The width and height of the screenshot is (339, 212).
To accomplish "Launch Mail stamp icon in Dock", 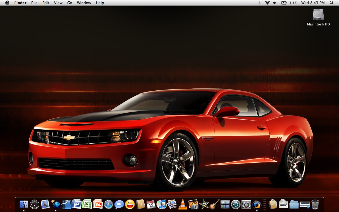I will (x=45, y=204).
